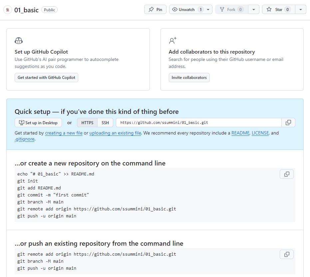This screenshot has width=310, height=277.
Task: Select the HTTPS clone option
Action: (x=87, y=123)
